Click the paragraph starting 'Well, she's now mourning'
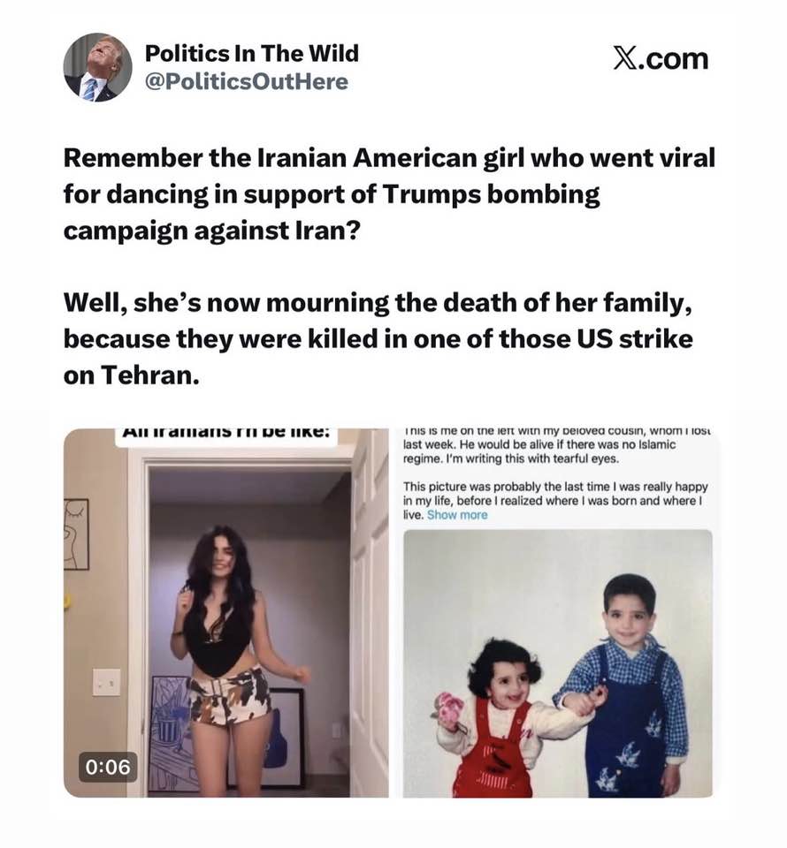The width and height of the screenshot is (787, 848). [x=378, y=338]
